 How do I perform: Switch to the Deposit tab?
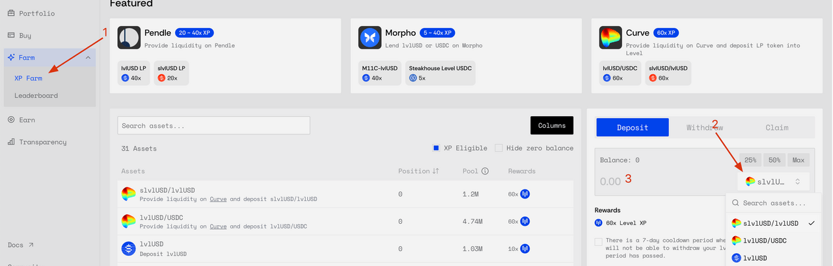(633, 127)
